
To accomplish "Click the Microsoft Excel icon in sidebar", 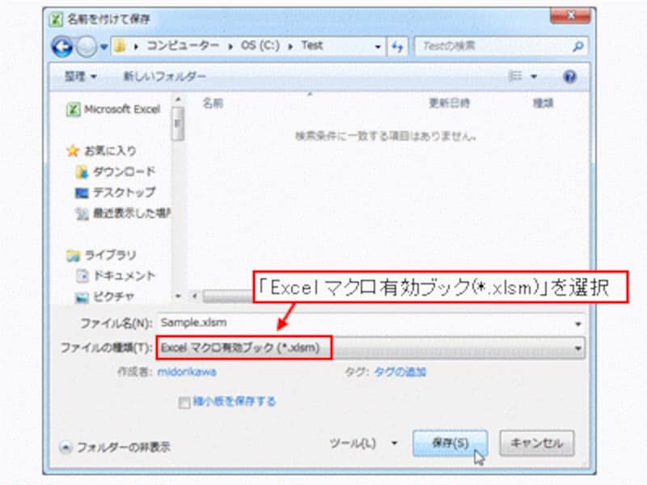I will tap(73, 110).
